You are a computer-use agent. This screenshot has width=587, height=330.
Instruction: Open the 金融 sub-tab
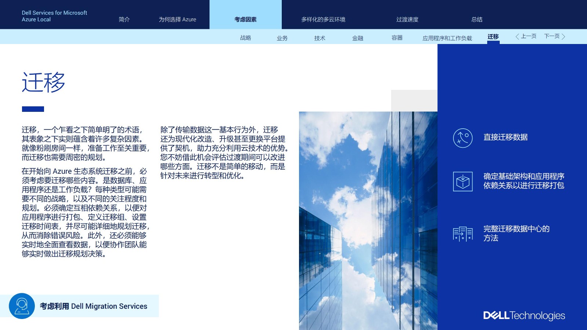point(357,38)
